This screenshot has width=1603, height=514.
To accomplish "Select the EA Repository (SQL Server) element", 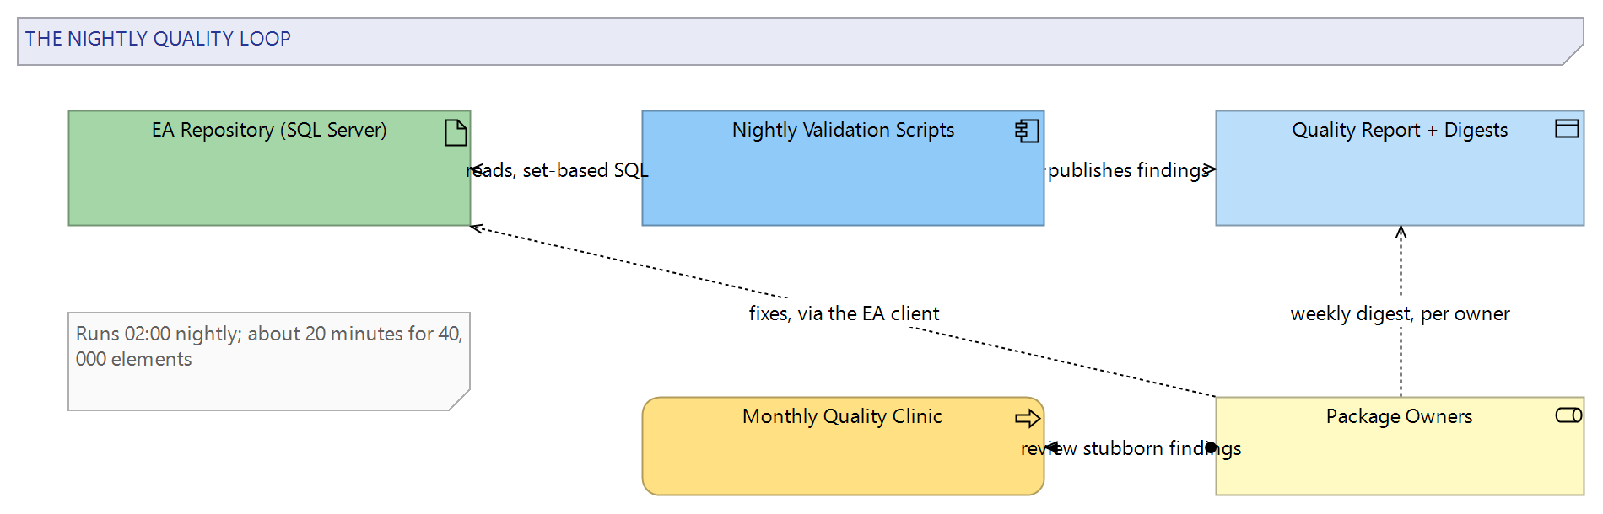I will (269, 168).
